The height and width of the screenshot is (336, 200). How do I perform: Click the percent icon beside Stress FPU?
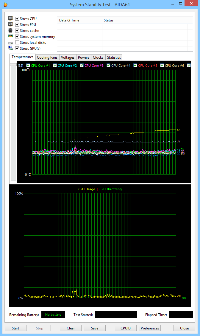point(10,24)
